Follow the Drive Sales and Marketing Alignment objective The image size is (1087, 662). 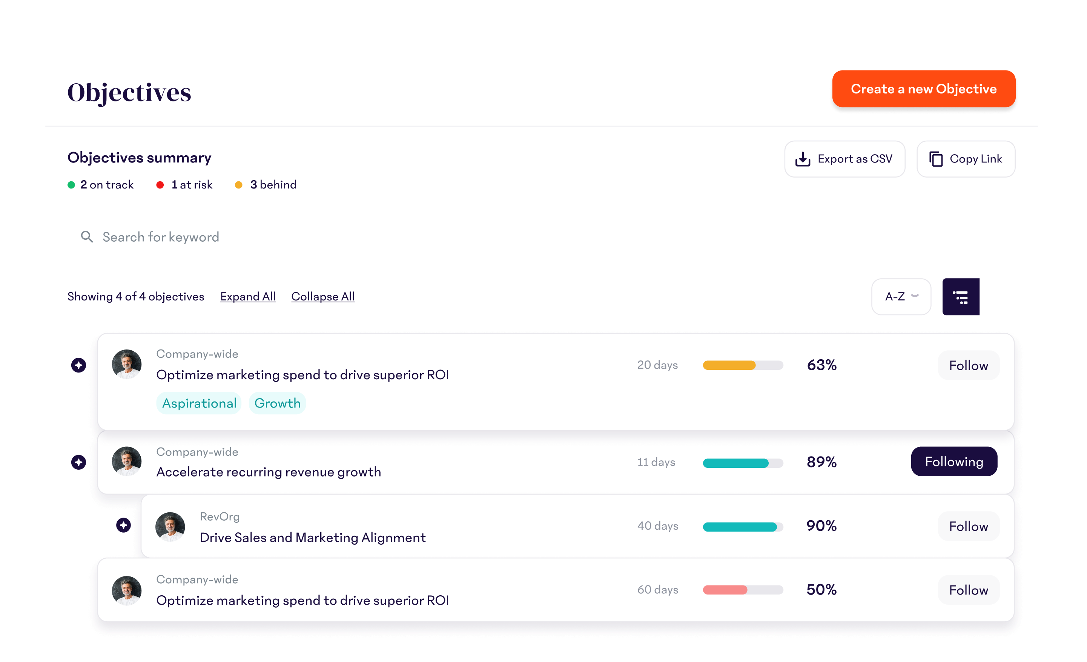968,526
